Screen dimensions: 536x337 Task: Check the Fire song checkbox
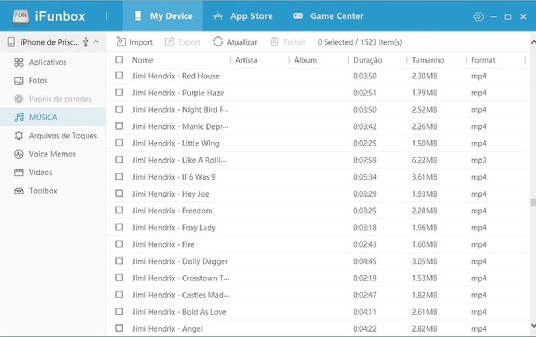click(x=119, y=244)
